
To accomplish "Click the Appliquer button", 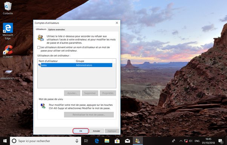I will coord(112,131).
